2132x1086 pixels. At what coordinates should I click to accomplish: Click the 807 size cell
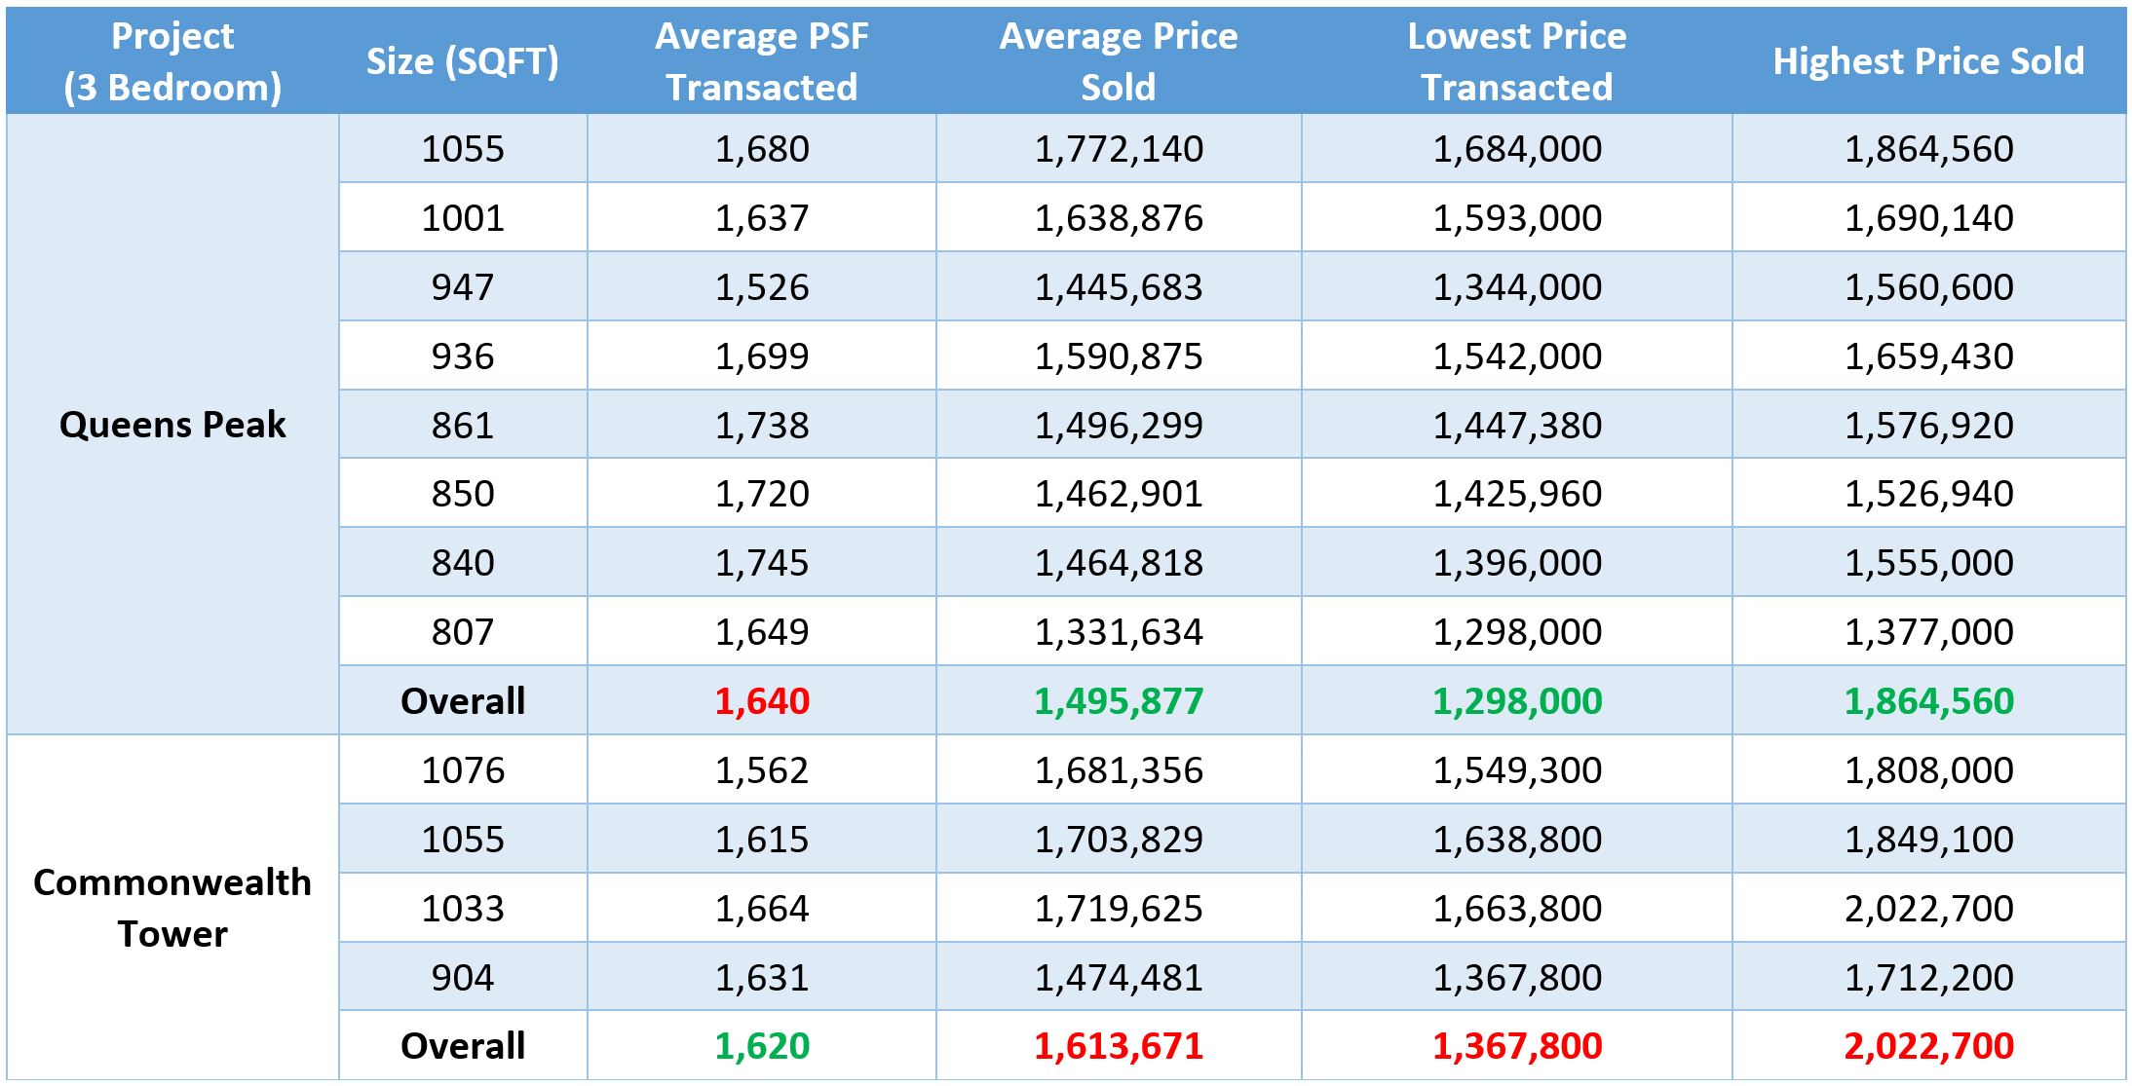pos(463,631)
